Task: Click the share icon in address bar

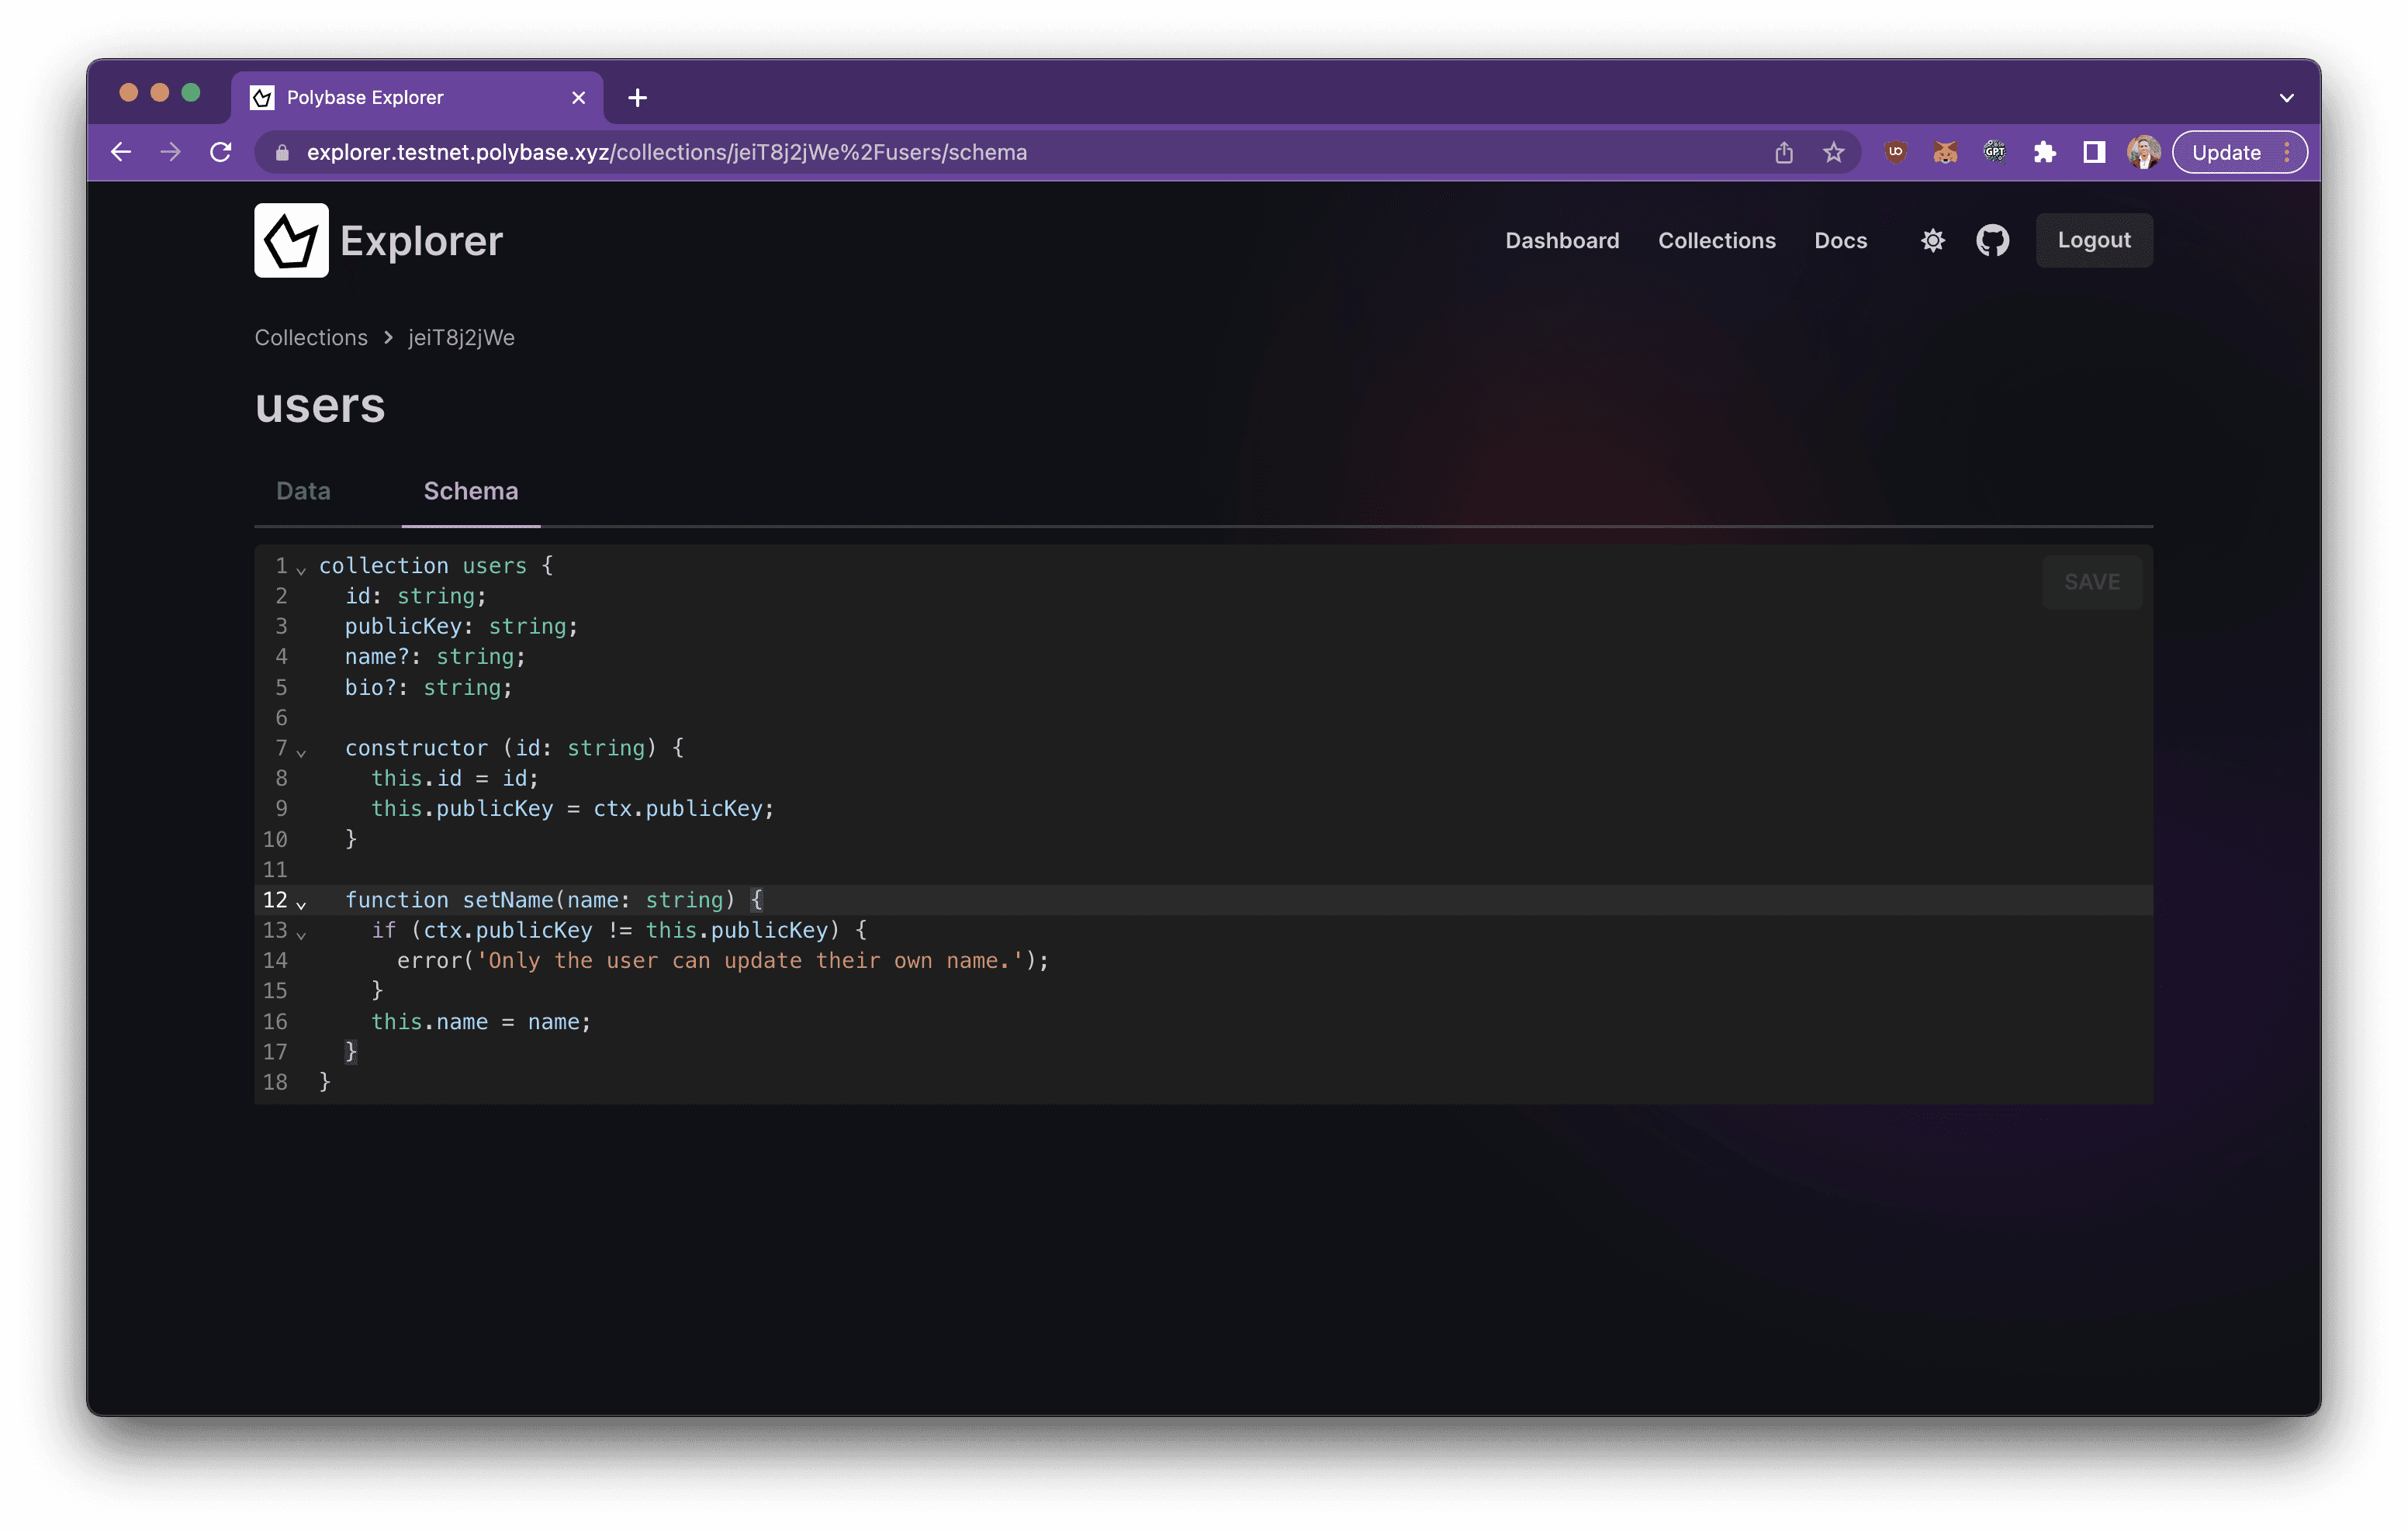Action: click(1784, 152)
